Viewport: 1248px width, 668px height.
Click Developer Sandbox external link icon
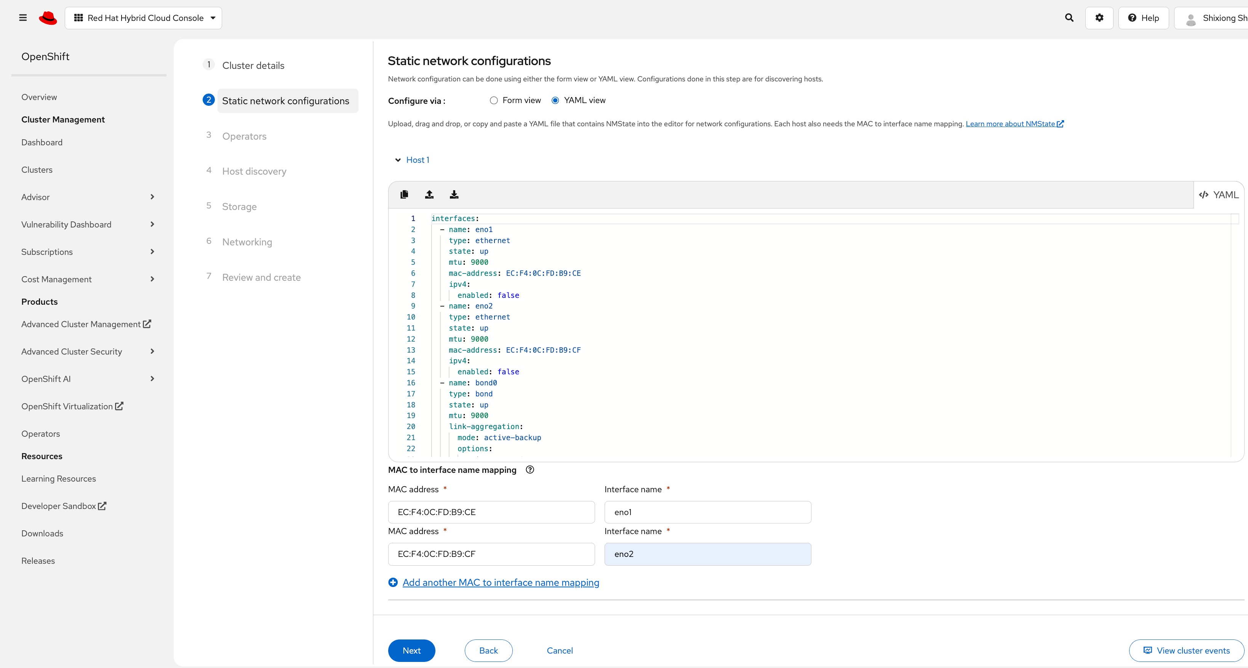102,506
